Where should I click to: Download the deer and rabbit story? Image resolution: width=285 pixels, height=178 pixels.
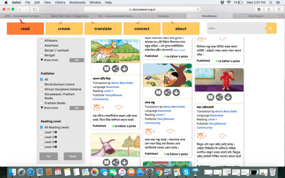124,69
